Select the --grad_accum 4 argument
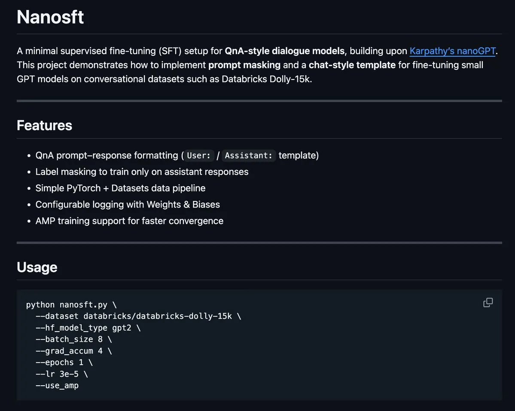This screenshot has height=411, width=515. pos(73,350)
